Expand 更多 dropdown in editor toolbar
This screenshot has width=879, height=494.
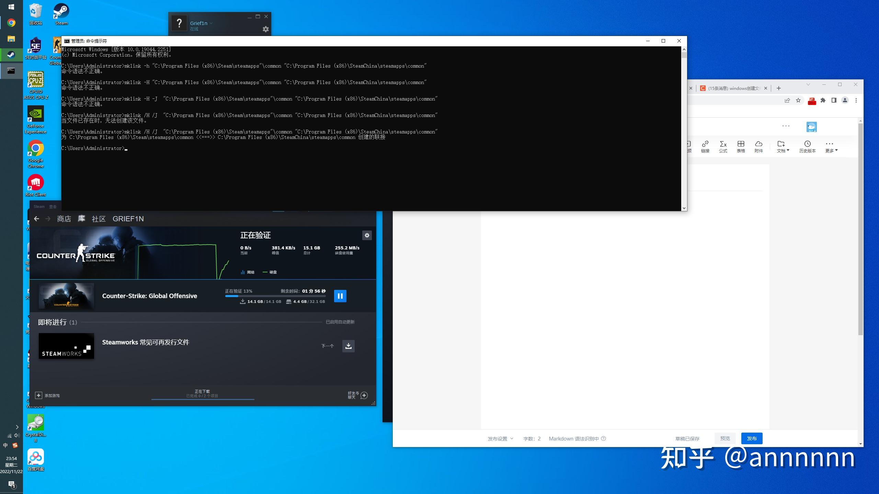click(831, 147)
